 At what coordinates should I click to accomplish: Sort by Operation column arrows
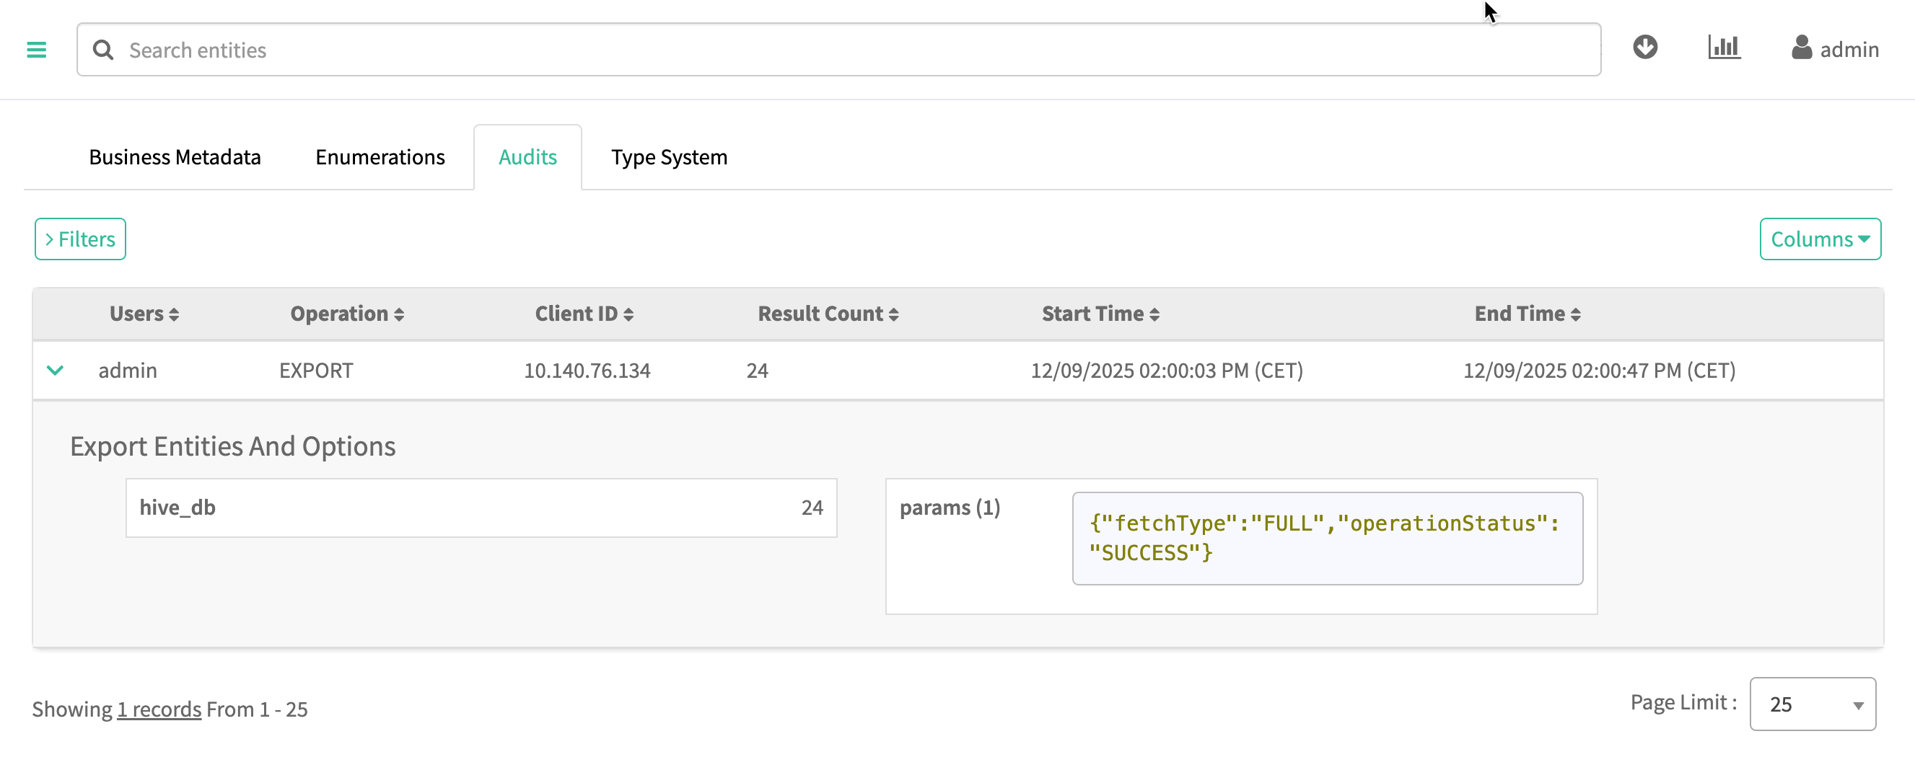[398, 315]
